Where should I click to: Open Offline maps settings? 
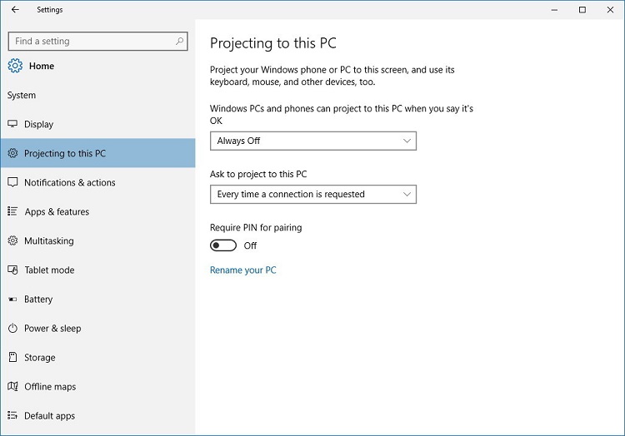point(98,386)
